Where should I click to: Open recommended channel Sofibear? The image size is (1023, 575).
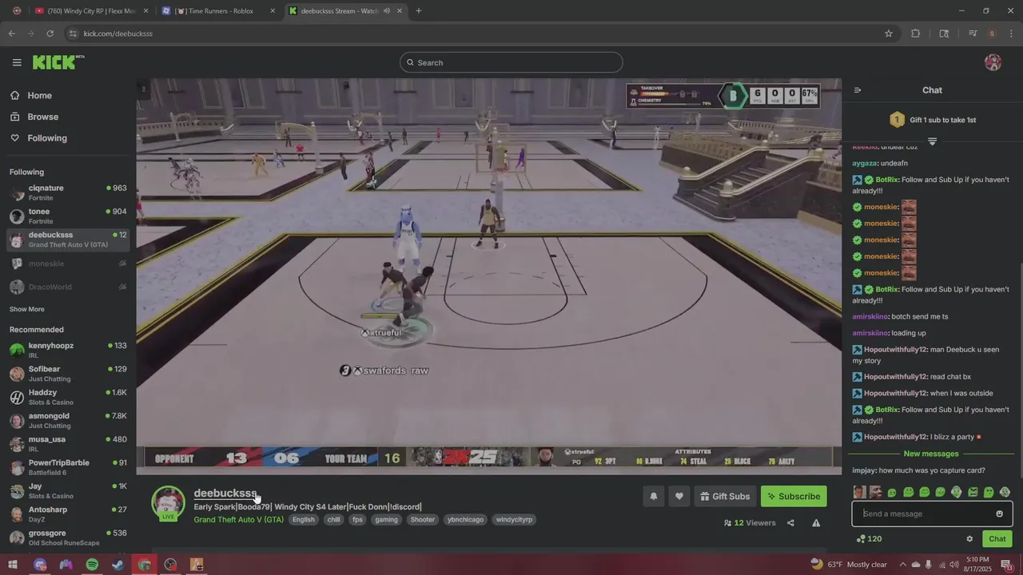pyautogui.click(x=68, y=374)
